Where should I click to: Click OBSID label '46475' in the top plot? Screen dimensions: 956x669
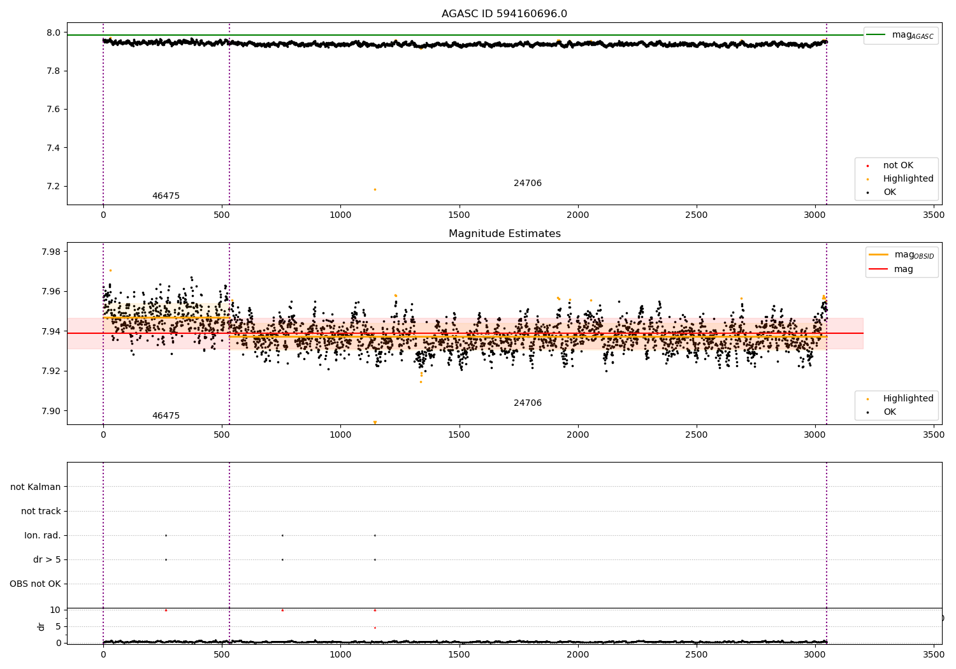(x=166, y=196)
